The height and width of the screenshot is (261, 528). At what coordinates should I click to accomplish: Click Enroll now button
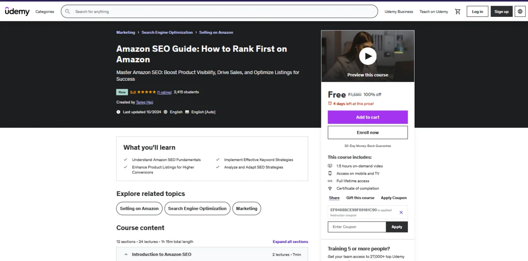[368, 133]
